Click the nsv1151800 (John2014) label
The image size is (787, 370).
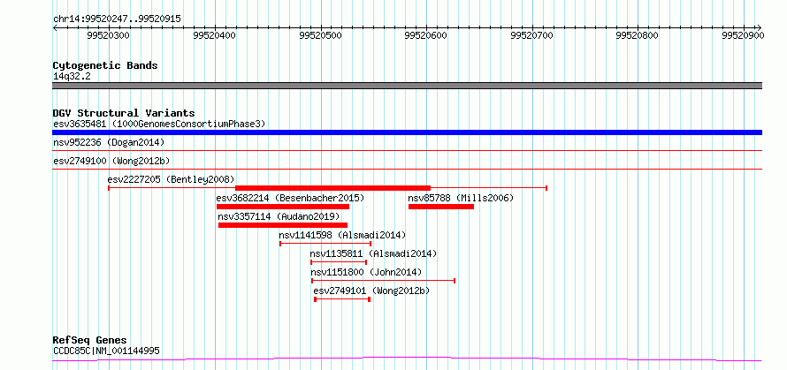pos(366,272)
